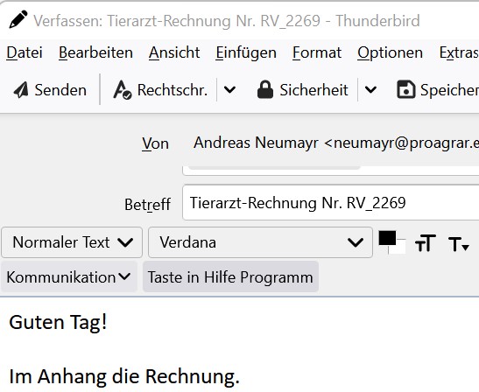Open the Rechtschr. dropdown arrow
This screenshot has height=392, width=479.
click(229, 90)
